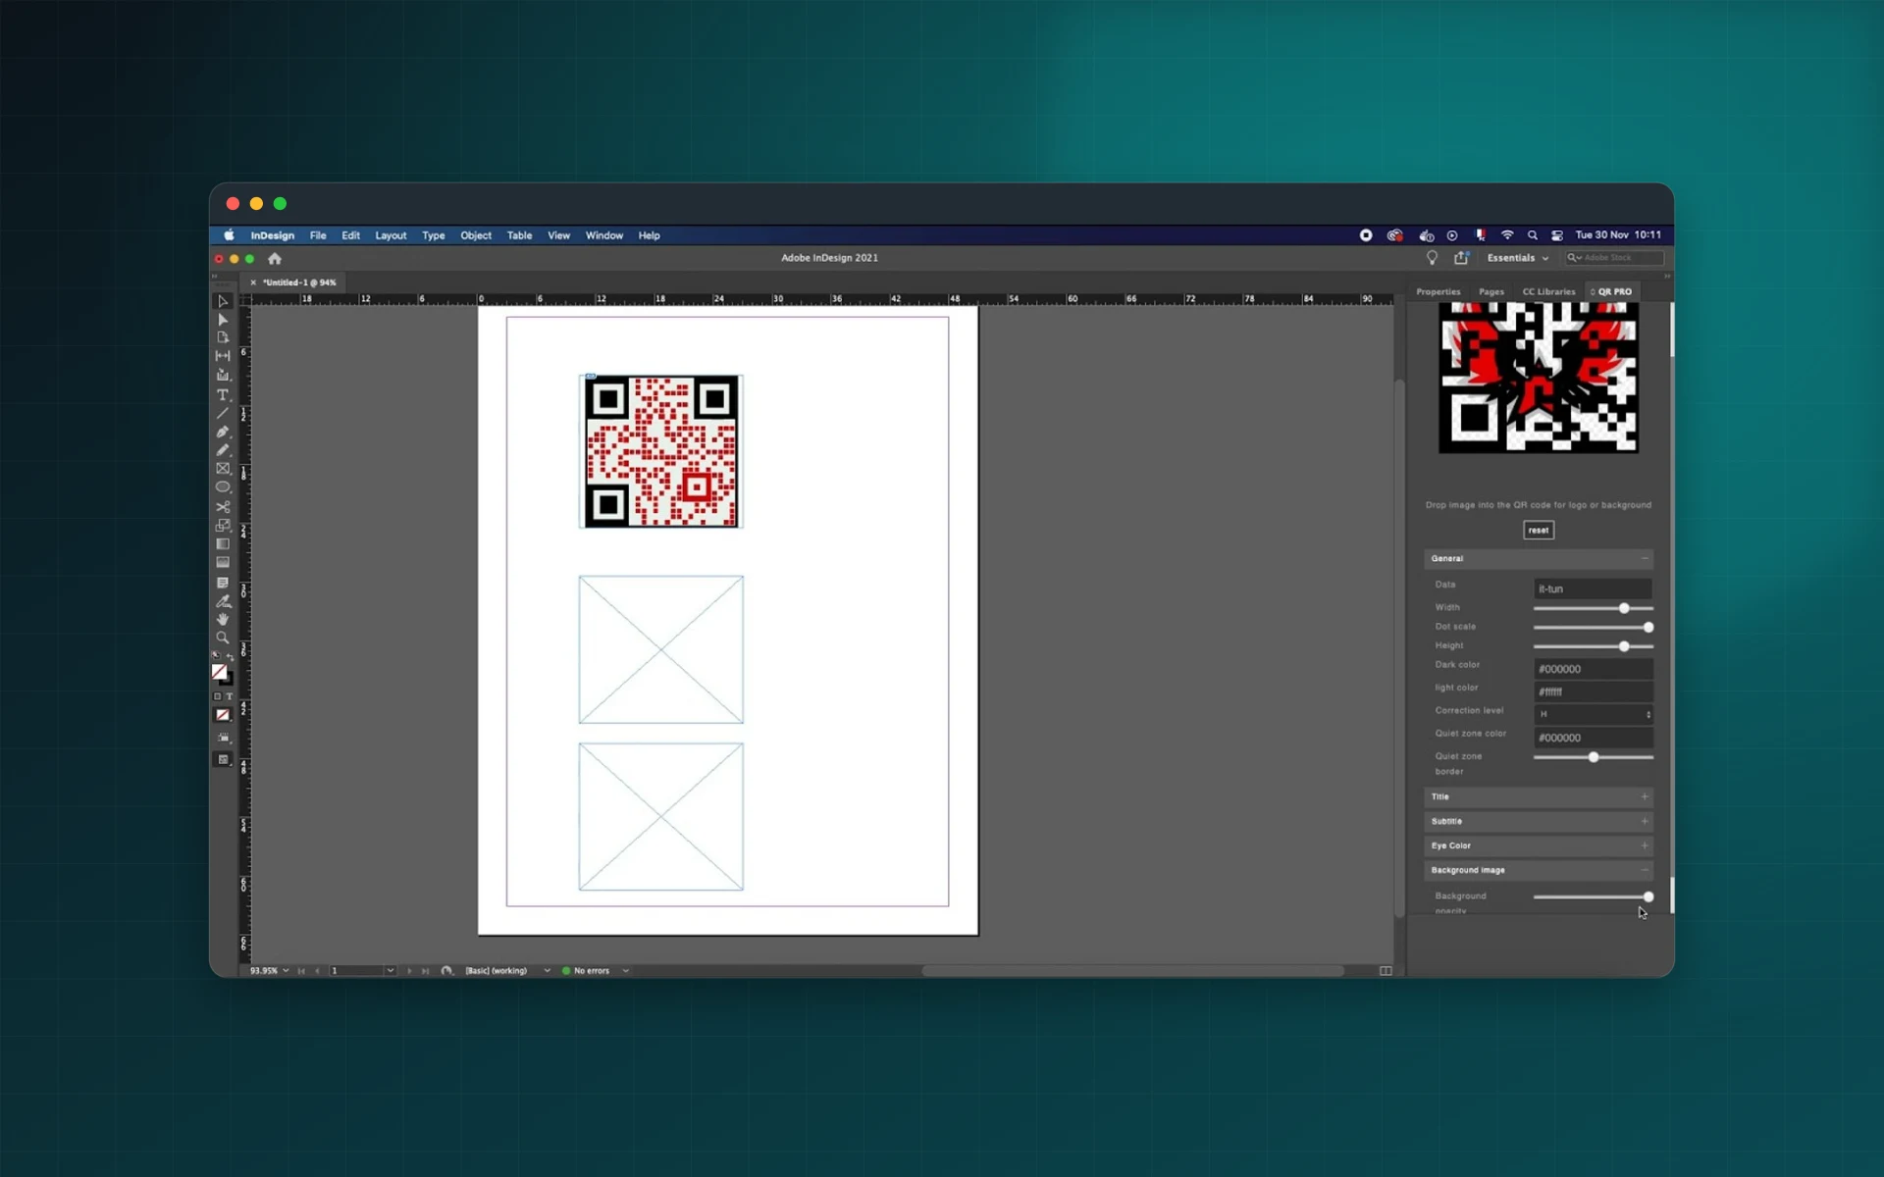Image resolution: width=1884 pixels, height=1177 pixels.
Task: Click the reset button
Action: coord(1538,531)
